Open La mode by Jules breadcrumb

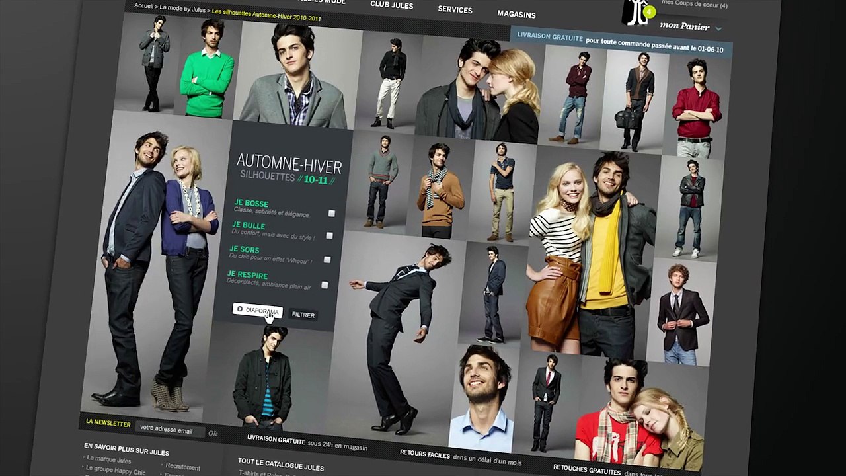[182, 10]
